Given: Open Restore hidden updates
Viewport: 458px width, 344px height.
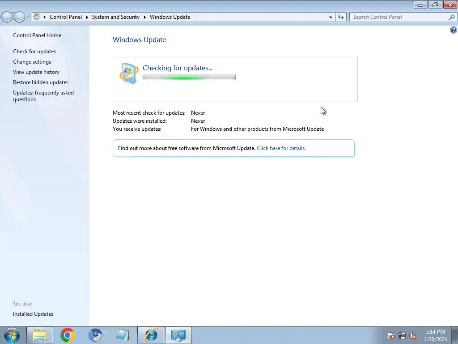Looking at the screenshot, I should (41, 82).
